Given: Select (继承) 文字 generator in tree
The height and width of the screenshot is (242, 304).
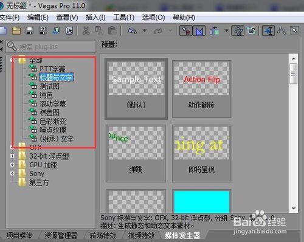Looking at the screenshot, I should point(57,139).
